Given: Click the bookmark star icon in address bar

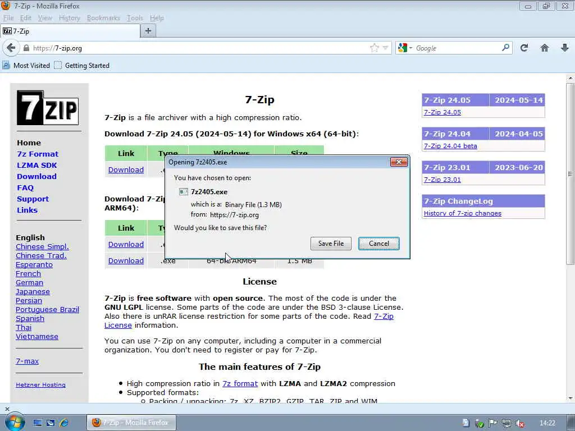Looking at the screenshot, I should 374,48.
